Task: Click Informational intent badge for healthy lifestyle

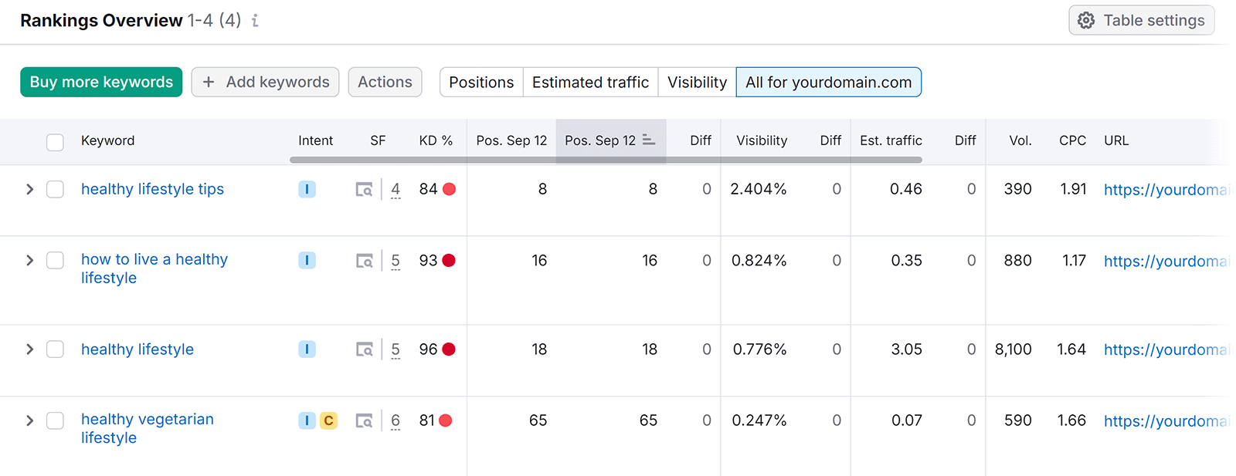Action: point(307,349)
